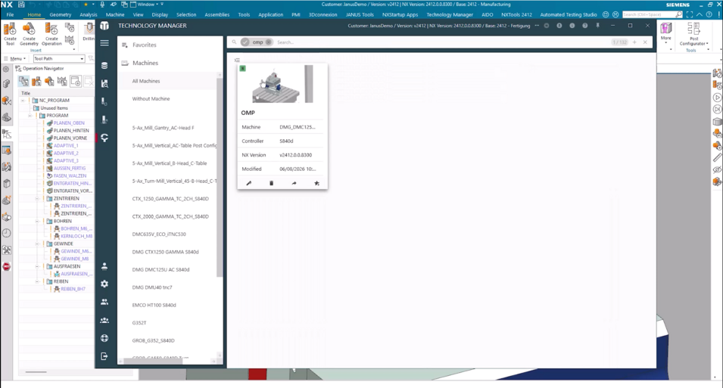Clear the search bar with X icon
The height and width of the screenshot is (388, 723).
coord(645,42)
